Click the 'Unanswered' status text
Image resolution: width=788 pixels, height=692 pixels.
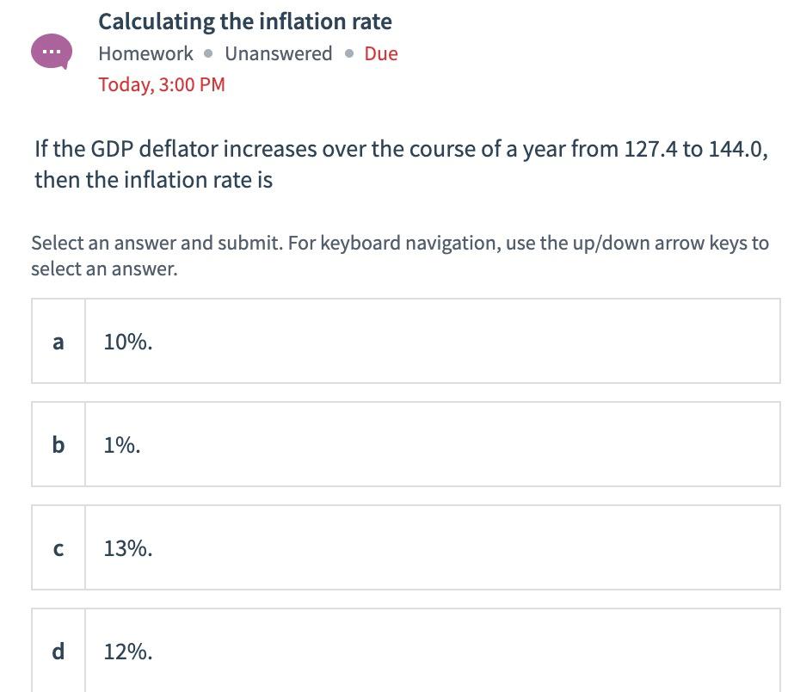[x=278, y=53]
